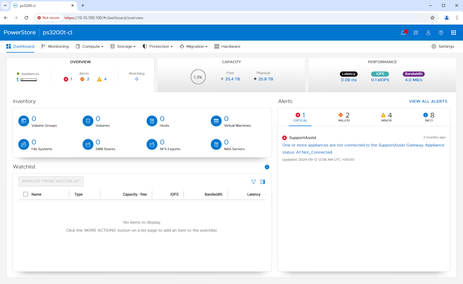Sort the watchlist by Capacity - free column
The image size is (463, 284).
pos(135,194)
